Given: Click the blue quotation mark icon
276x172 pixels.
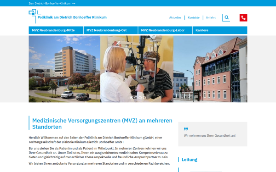Looking at the screenshot, I should click(x=186, y=129).
